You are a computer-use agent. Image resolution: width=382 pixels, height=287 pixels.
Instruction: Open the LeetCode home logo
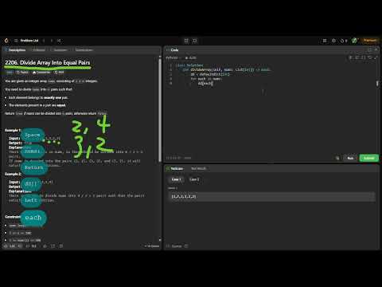[x=6, y=41]
